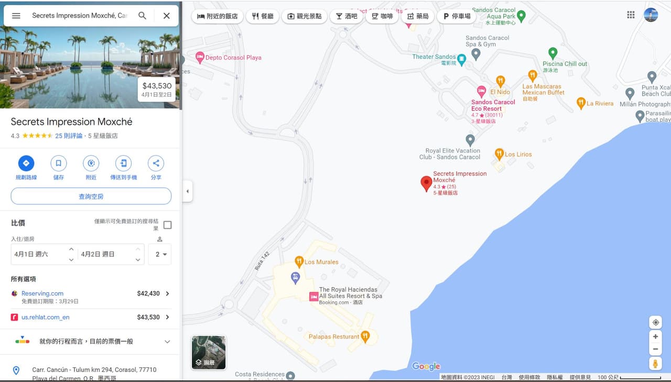Screen dimensions: 671x382
Task: Select the red Secrets Impression Moxché pin
Action: click(426, 184)
